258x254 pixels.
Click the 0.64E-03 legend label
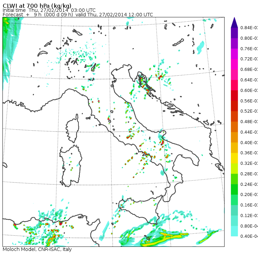[x=249, y=80]
